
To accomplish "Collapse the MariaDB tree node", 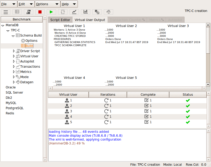I will pyautogui.click(x=3, y=26).
